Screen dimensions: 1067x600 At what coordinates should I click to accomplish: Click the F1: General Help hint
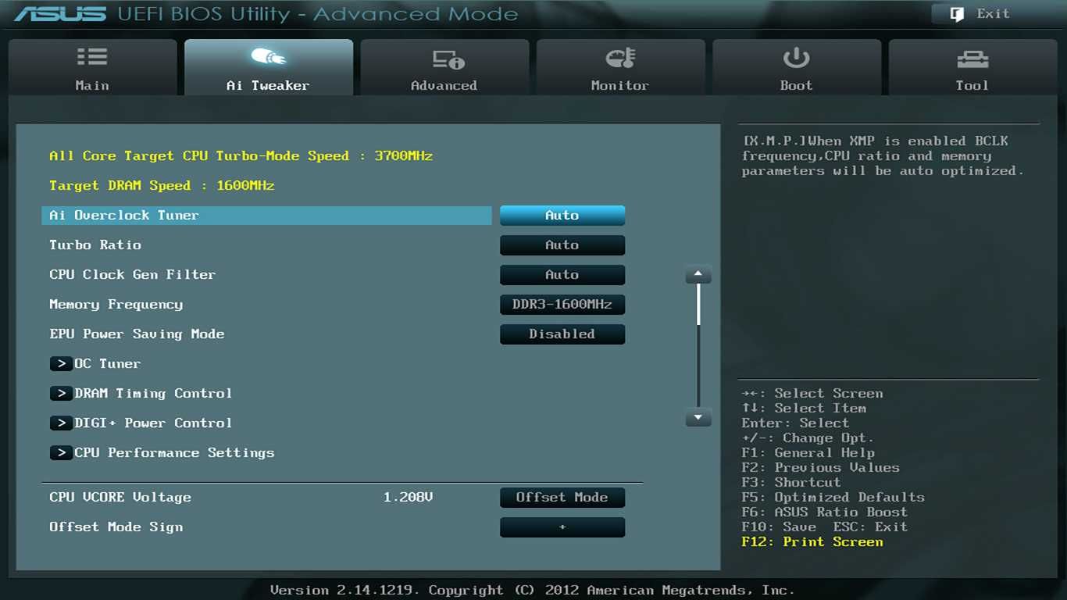click(808, 452)
